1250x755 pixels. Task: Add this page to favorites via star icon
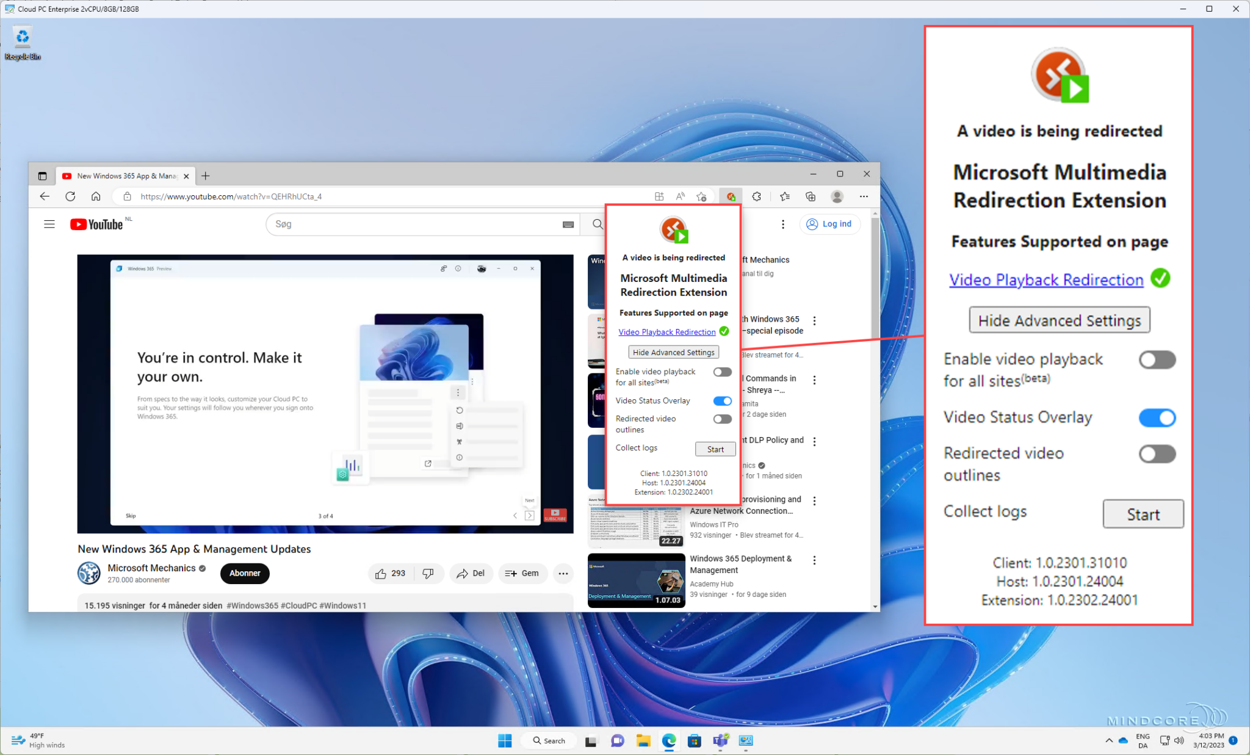[701, 196]
